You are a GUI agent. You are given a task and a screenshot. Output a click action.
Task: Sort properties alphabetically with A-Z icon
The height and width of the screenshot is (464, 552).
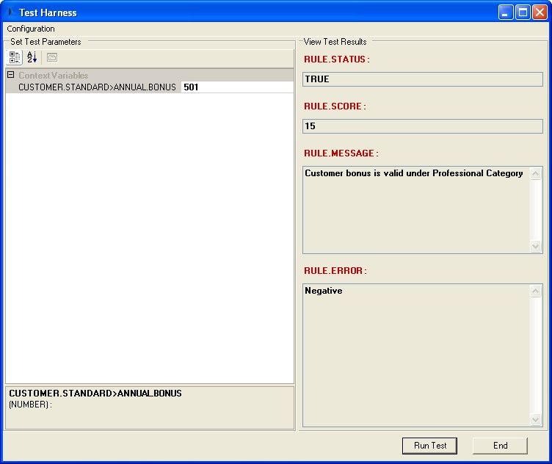[32, 57]
